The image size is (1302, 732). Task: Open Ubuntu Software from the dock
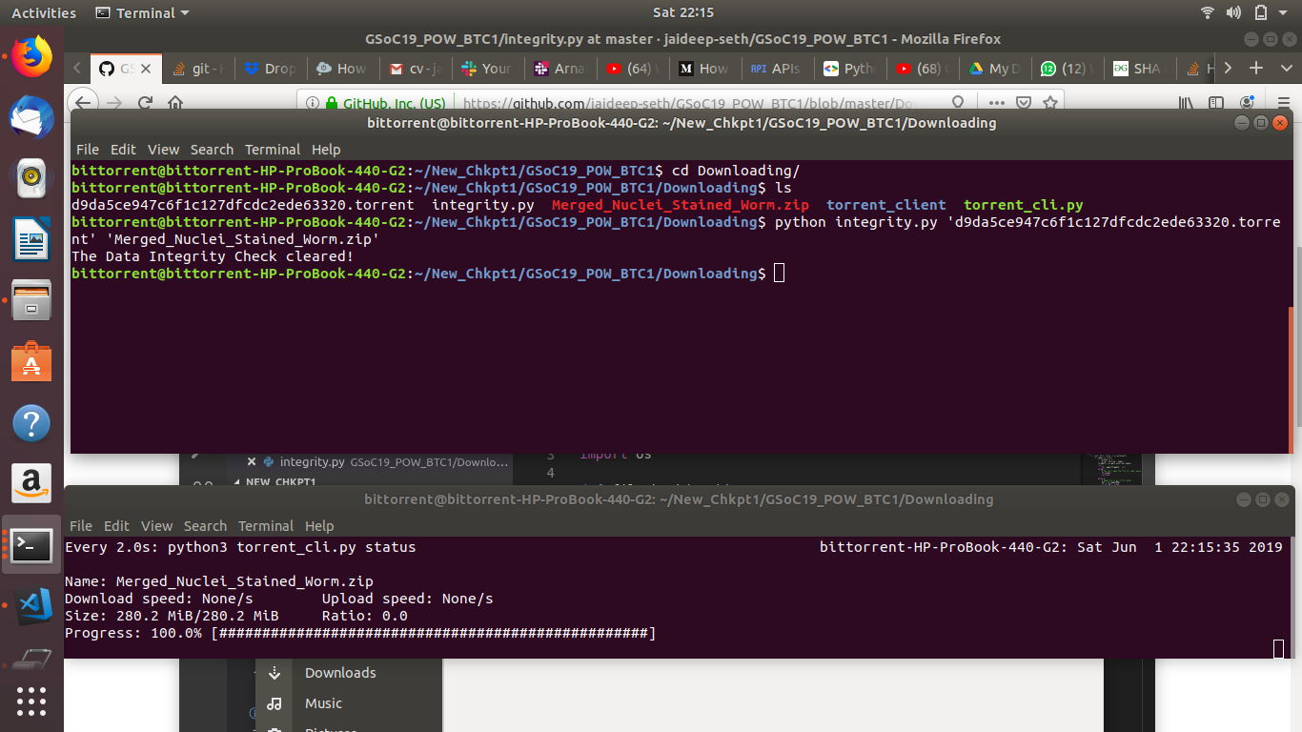(x=31, y=361)
